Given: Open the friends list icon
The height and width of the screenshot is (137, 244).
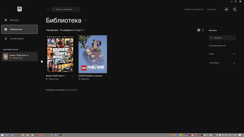Looking at the screenshot, I should tap(226, 9).
